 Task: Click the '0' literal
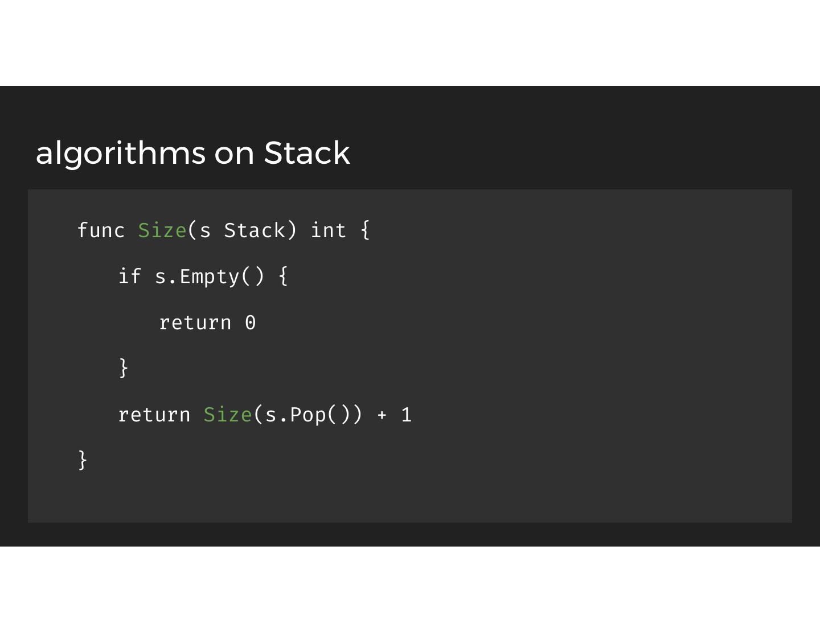(x=251, y=323)
